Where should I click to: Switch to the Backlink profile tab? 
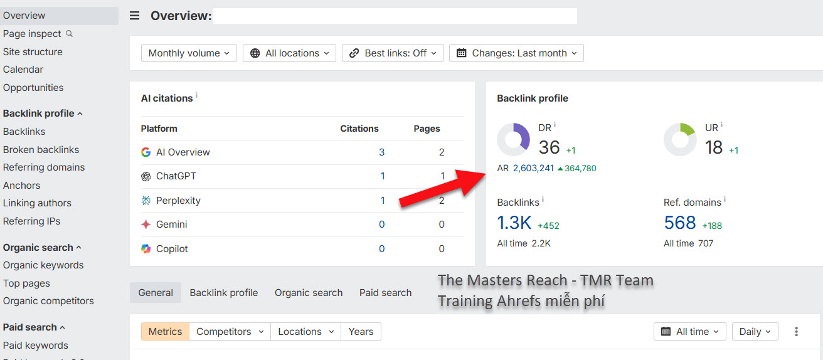[224, 293]
